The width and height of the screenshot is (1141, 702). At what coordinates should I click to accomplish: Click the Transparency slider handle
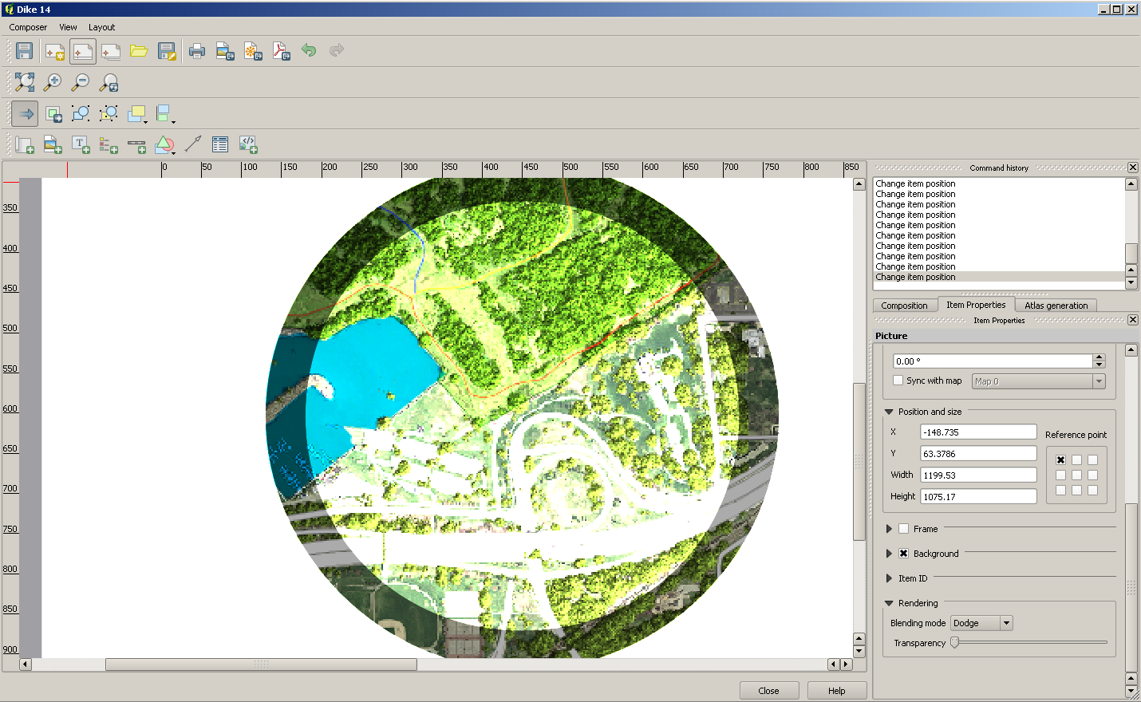pos(954,642)
